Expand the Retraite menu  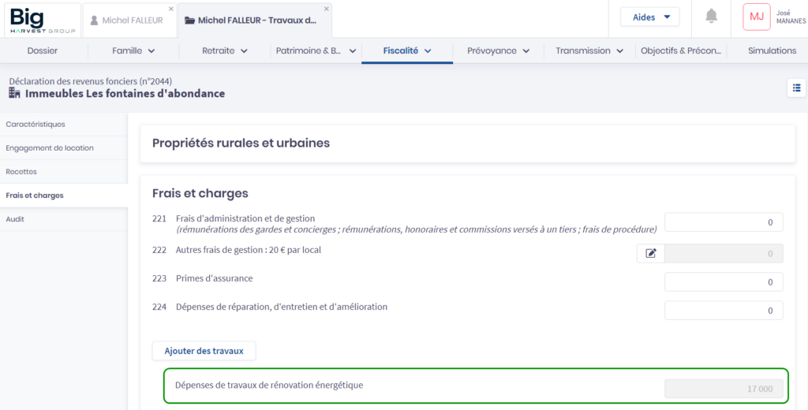pos(225,50)
